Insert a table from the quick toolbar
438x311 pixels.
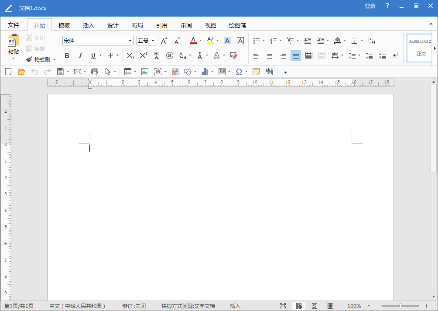[127, 71]
